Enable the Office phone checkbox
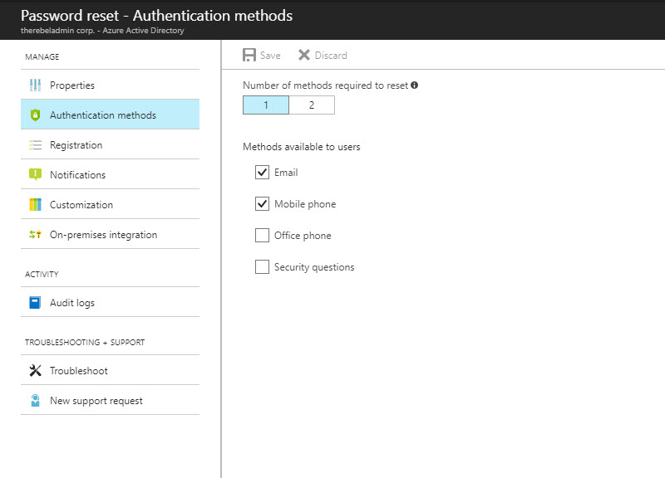The width and height of the screenshot is (665, 478). (x=262, y=236)
